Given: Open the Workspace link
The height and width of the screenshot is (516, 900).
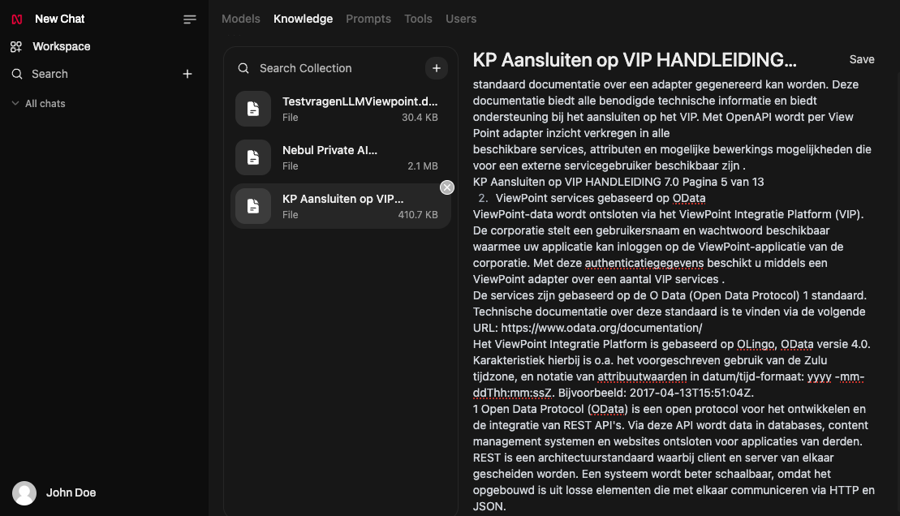Looking at the screenshot, I should (62, 46).
